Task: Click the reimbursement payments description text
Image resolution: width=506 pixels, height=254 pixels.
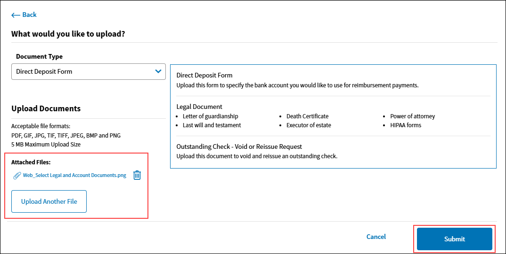Action: pos(297,85)
